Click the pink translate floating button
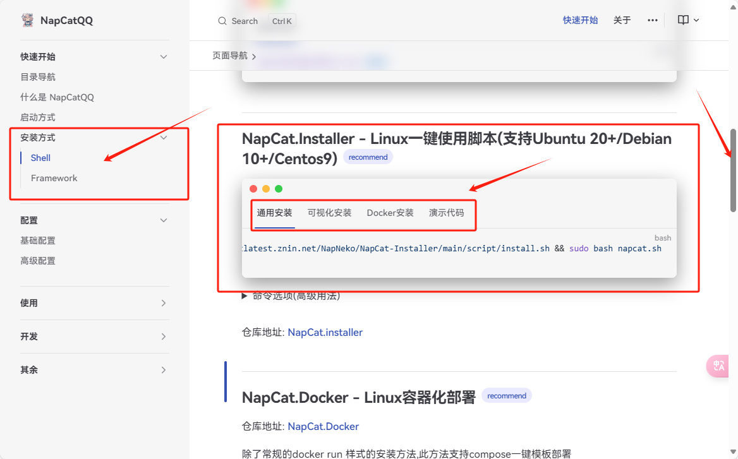Screen dimensions: 738x459 tap(718, 366)
